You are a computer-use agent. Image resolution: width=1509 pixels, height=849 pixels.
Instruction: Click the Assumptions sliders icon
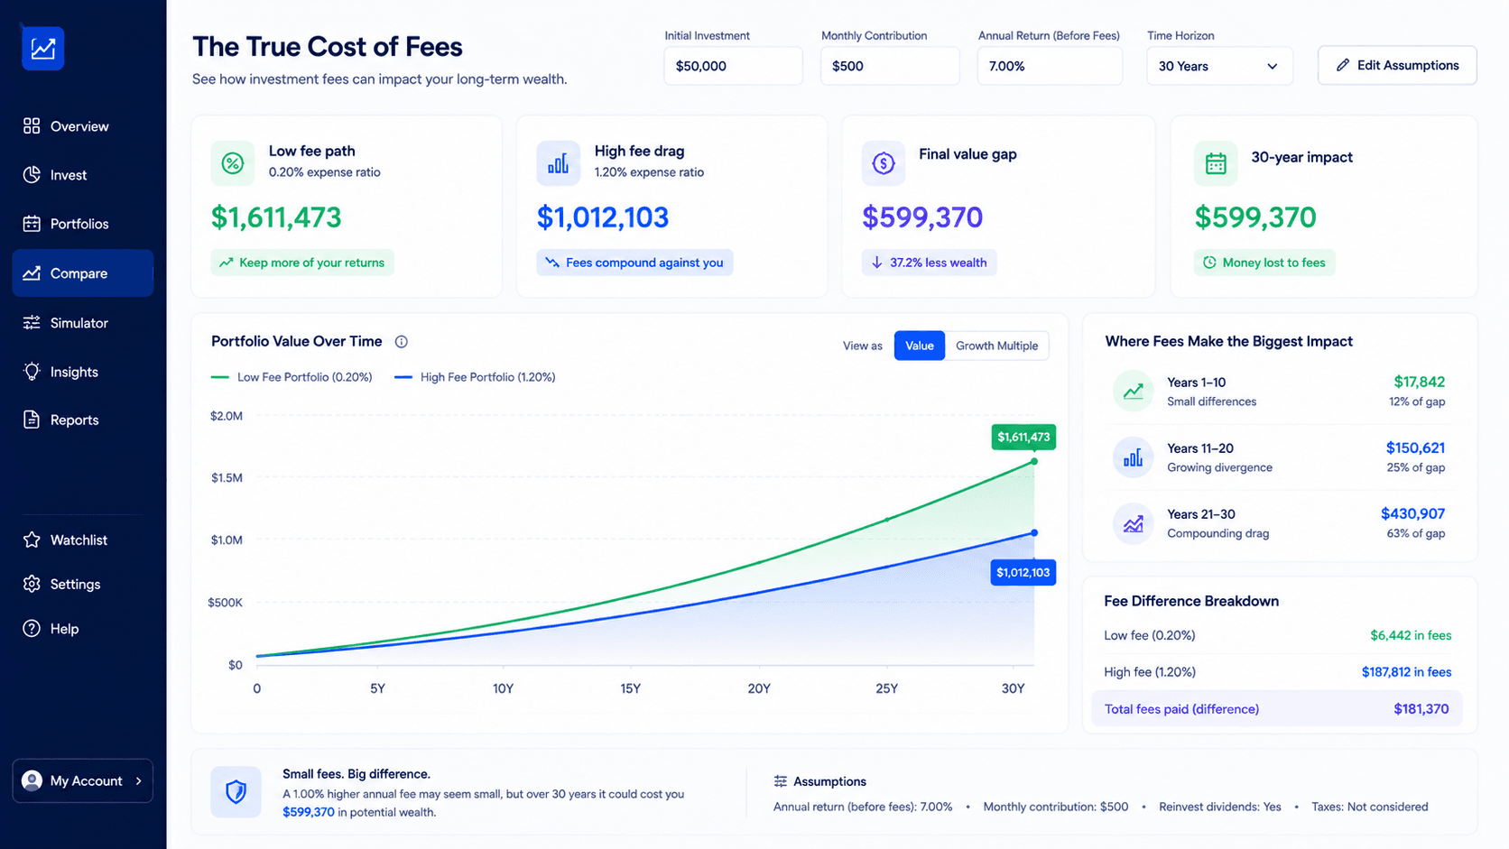(x=781, y=781)
